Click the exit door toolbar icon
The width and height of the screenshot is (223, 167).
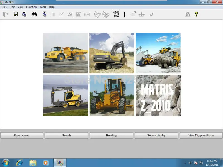point(6,14)
